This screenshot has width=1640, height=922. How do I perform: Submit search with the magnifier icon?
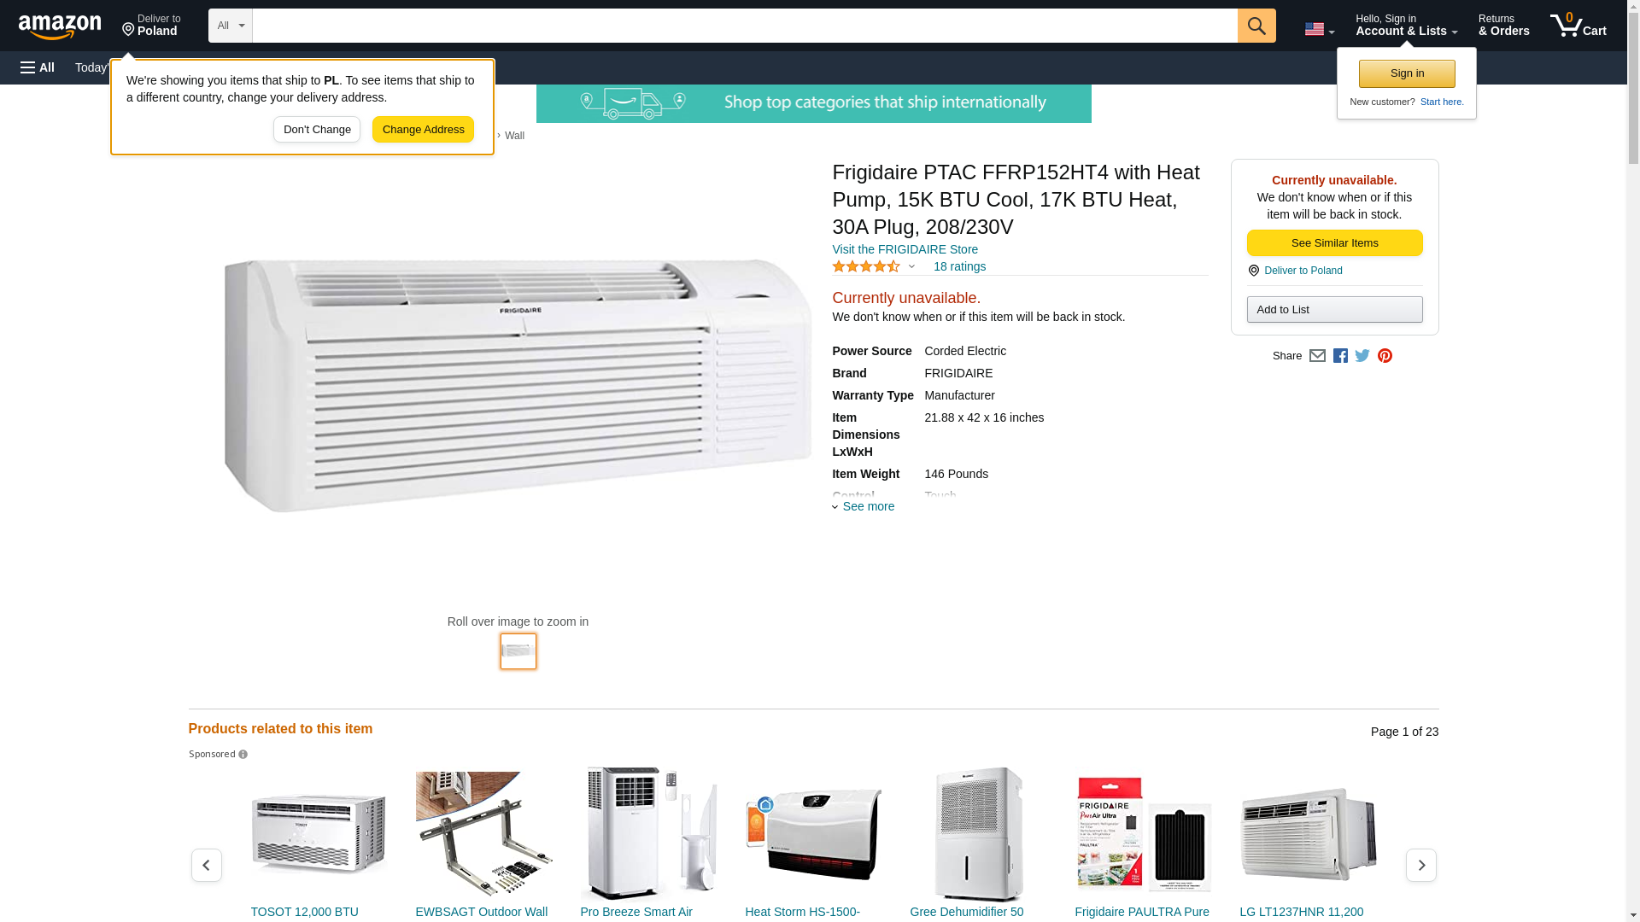coord(1256,26)
